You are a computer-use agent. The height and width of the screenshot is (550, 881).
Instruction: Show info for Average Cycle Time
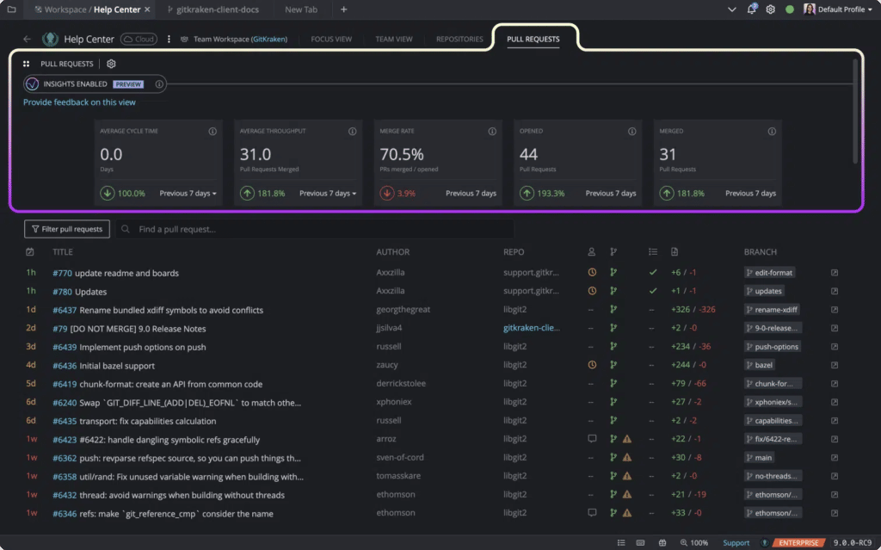213,132
